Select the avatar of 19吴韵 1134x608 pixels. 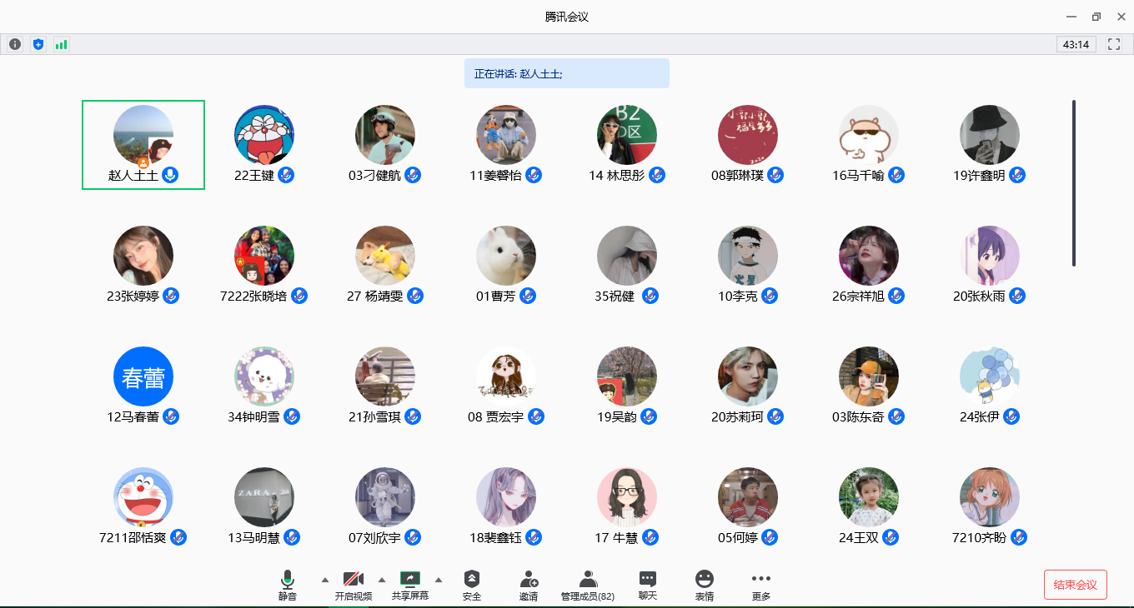click(x=627, y=376)
